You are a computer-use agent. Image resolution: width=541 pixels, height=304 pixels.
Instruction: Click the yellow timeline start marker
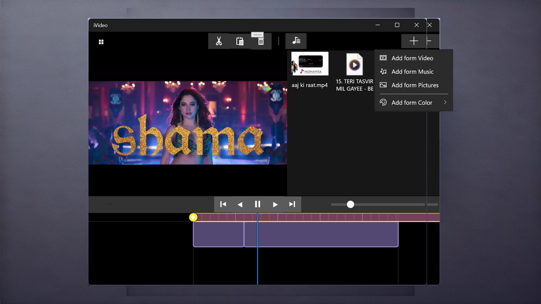[193, 217]
